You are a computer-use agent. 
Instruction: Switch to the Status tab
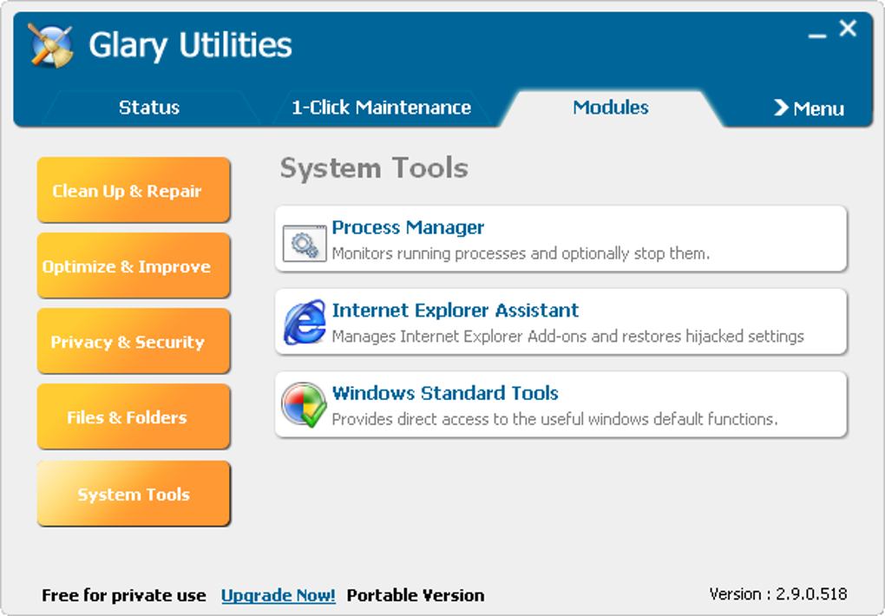coord(149,108)
